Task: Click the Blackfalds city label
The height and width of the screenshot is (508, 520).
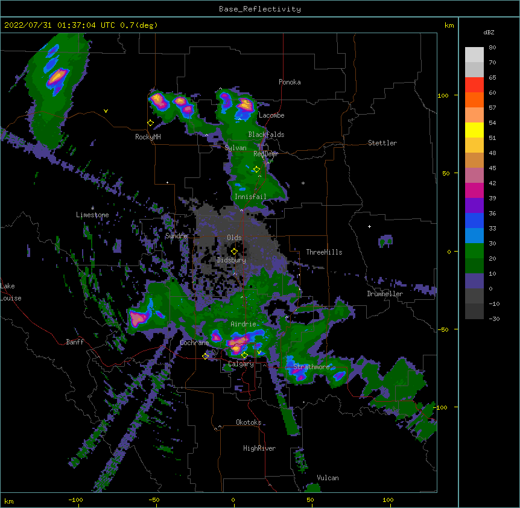Action: click(266, 135)
